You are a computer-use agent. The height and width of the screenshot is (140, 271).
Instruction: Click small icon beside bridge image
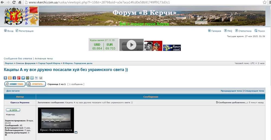click(x=76, y=132)
